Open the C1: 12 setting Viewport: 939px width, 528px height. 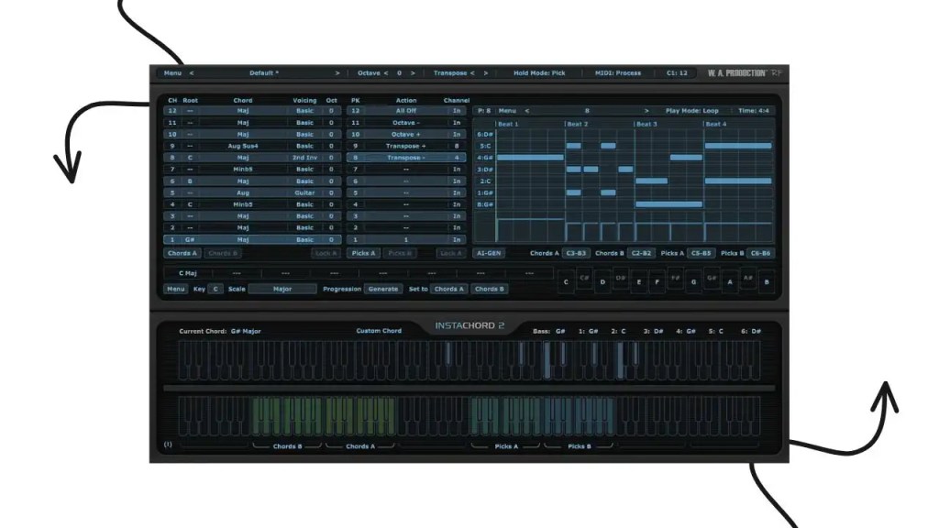pyautogui.click(x=677, y=73)
